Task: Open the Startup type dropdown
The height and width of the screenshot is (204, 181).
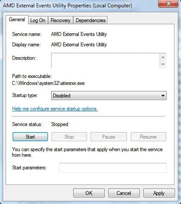Action: point(109,96)
